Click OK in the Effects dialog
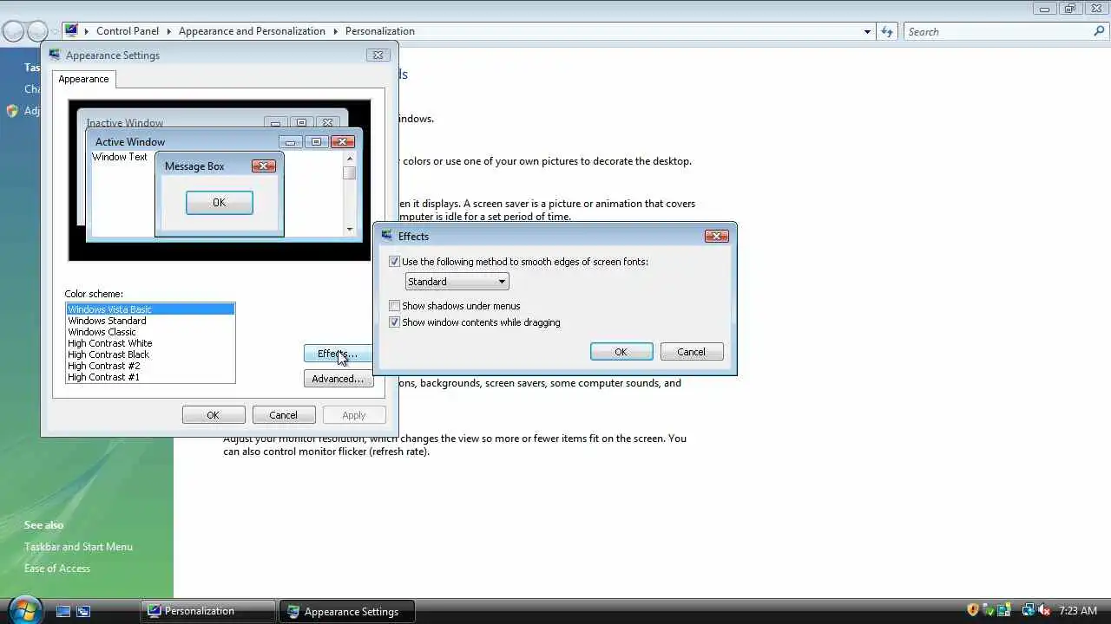The width and height of the screenshot is (1111, 624). [x=621, y=352]
